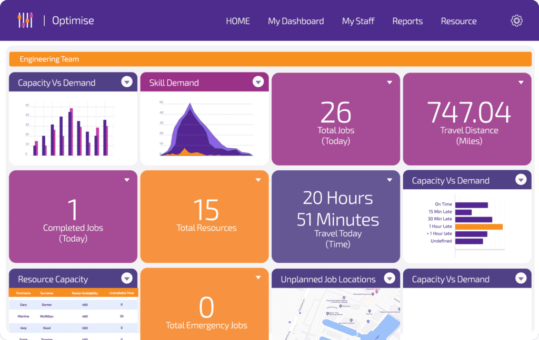Image resolution: width=539 pixels, height=340 pixels.
Task: Select My Staff in the top menu
Action: pyautogui.click(x=358, y=21)
